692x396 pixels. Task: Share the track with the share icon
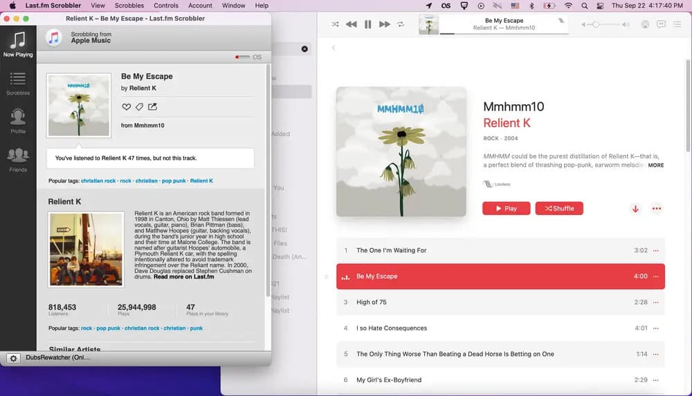[152, 106]
